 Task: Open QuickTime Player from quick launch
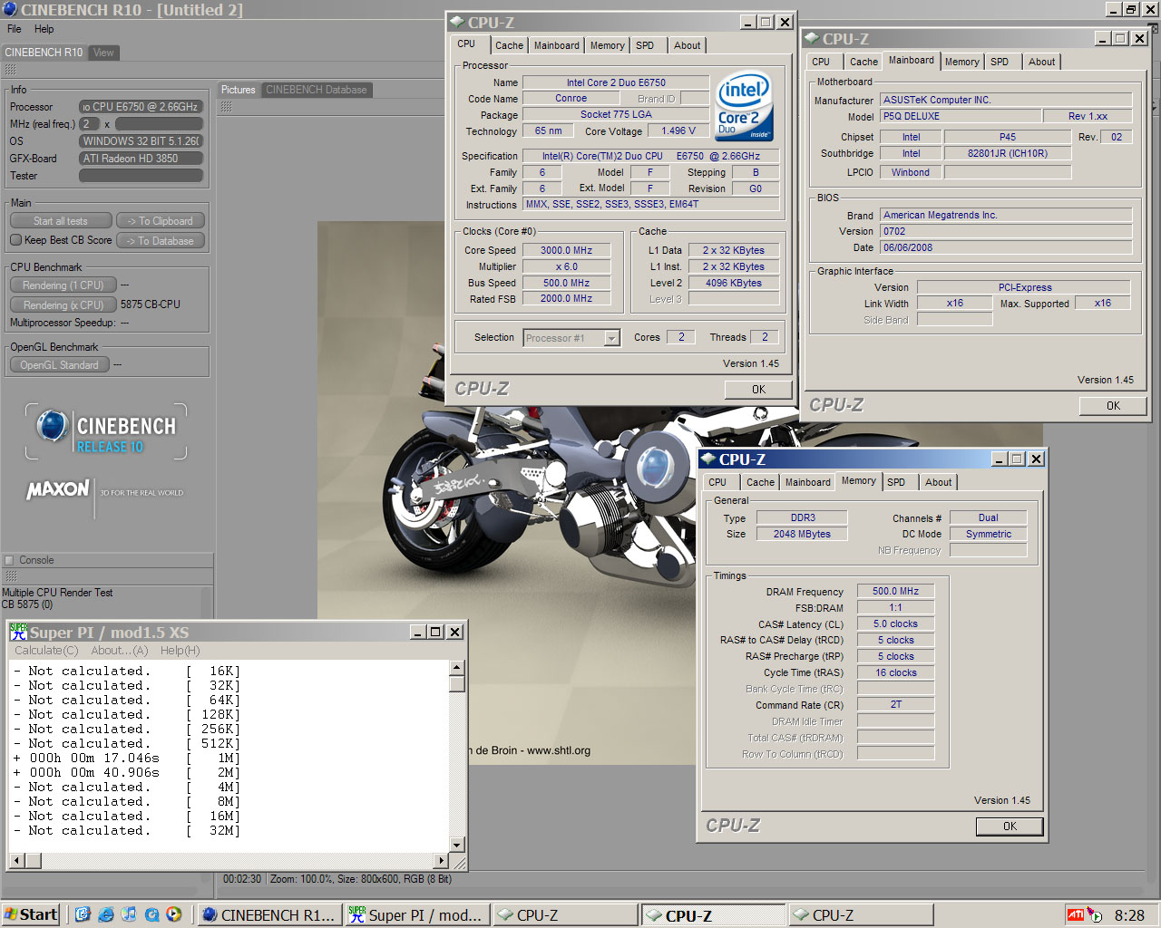151,914
